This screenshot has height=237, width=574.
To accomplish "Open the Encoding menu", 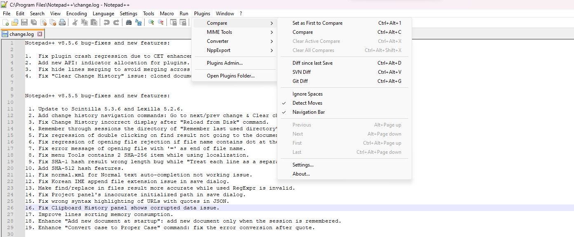I will coord(77,14).
